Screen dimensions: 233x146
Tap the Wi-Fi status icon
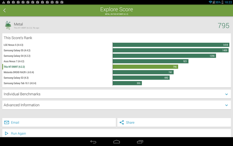pos(210,2)
